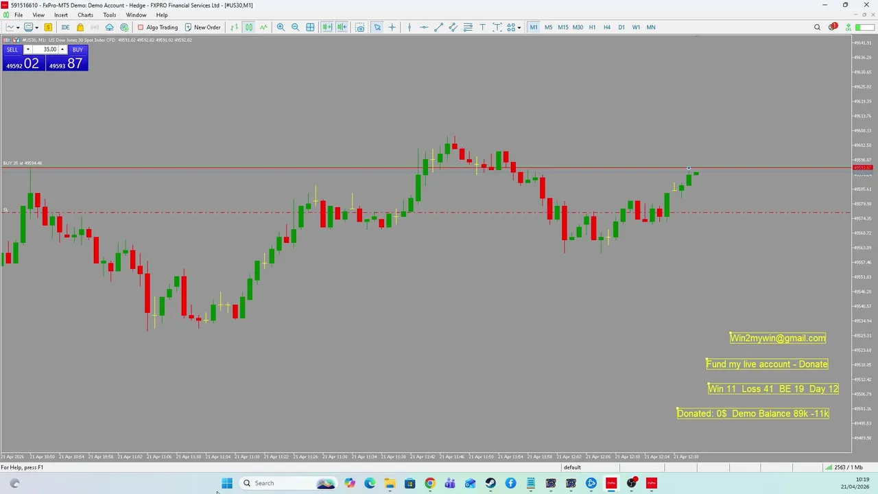Screen dimensions: 878x494
Task: Open Google Chrome from the taskbar
Action: click(x=429, y=483)
